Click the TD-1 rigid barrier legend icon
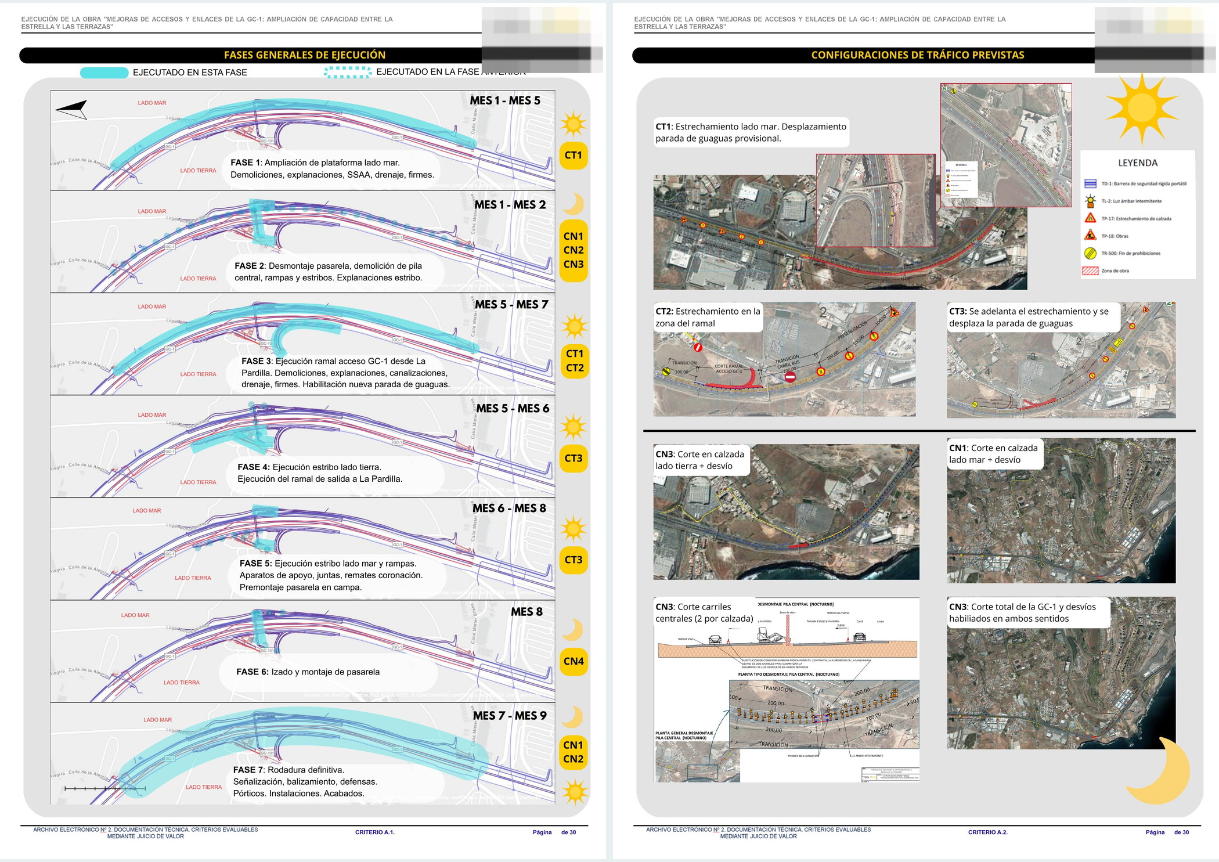1219x862 pixels. [1090, 183]
